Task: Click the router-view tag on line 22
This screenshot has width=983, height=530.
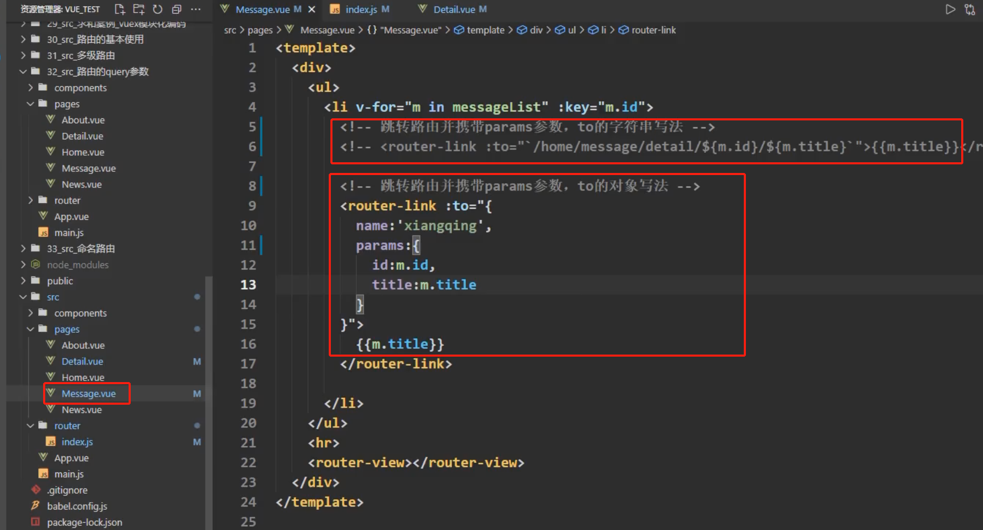Action: [416, 463]
